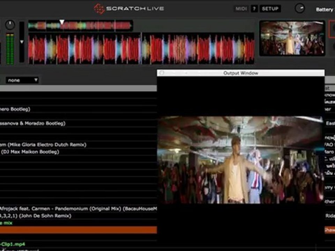Close the Output Window
Screen dimensions: 335x251
click(162, 73)
